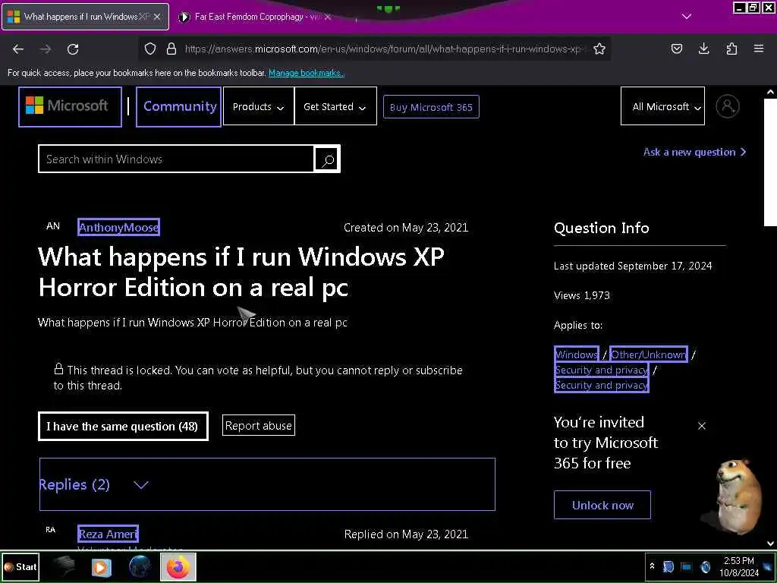This screenshot has width=777, height=583.
Task: Open the dark taskbar icon beside Start
Action: tap(64, 566)
